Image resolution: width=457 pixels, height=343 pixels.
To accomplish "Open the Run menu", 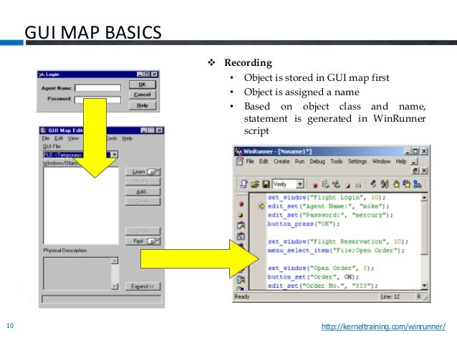I will pyautogui.click(x=299, y=161).
